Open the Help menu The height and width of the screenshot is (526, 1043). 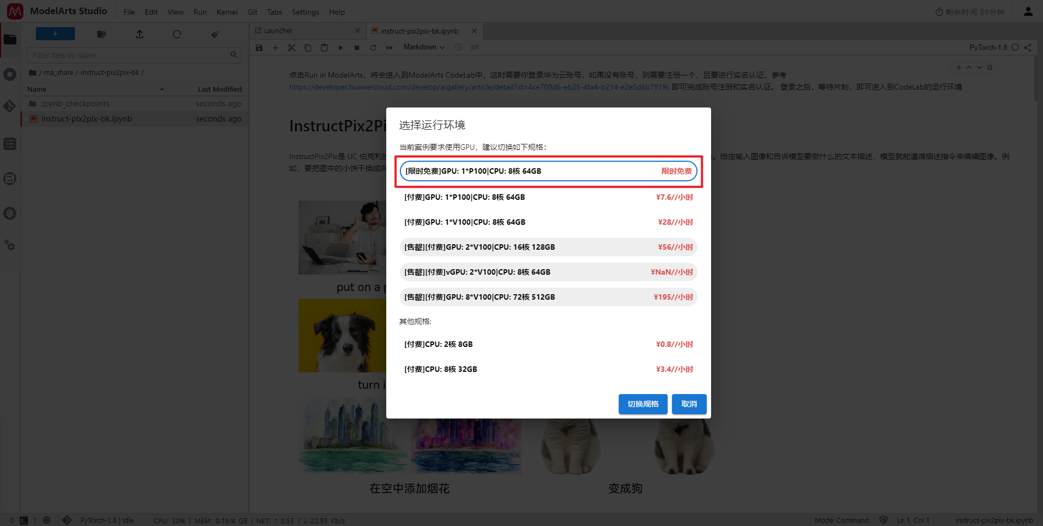click(x=337, y=12)
